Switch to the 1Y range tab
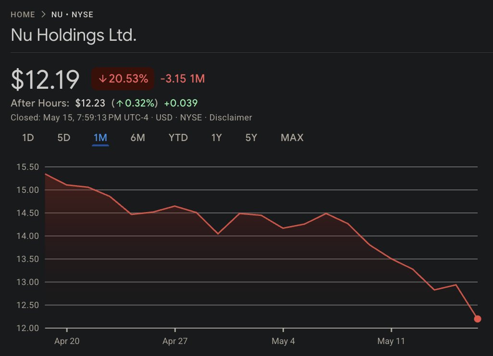This screenshot has width=493, height=356. 216,138
